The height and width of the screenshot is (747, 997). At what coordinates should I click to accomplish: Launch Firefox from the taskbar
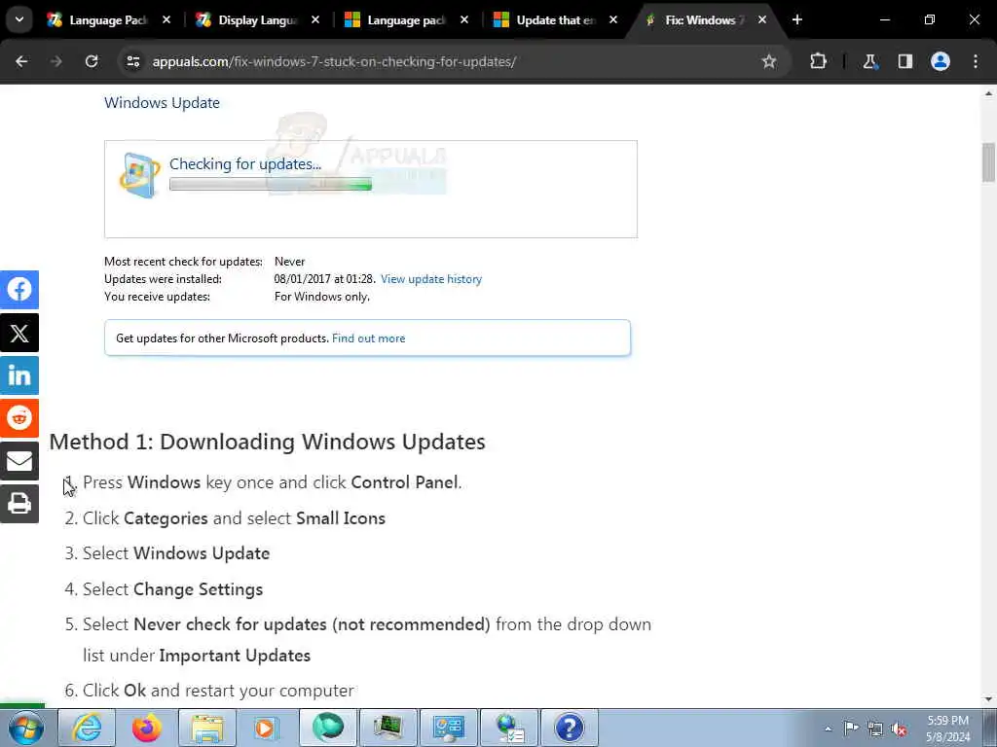coord(147,728)
